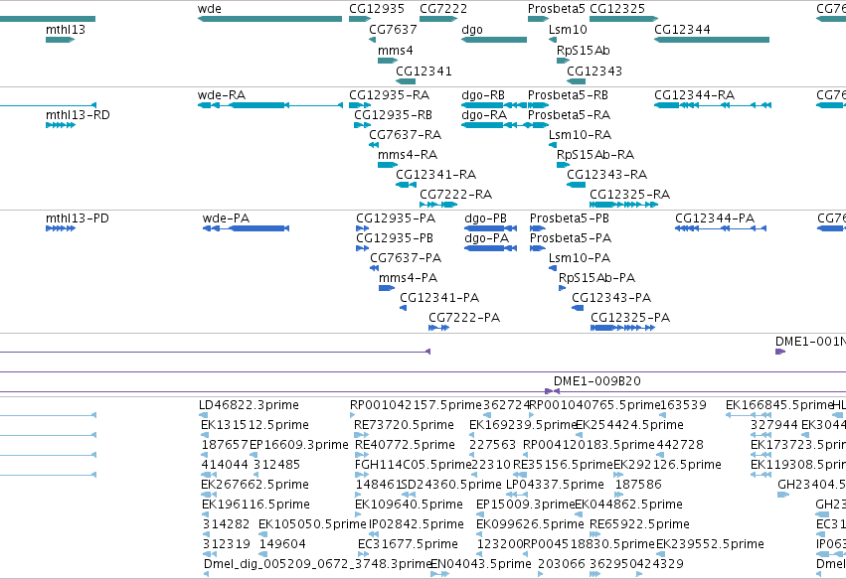Select the EC31677.5prime EST label

[x=408, y=544]
